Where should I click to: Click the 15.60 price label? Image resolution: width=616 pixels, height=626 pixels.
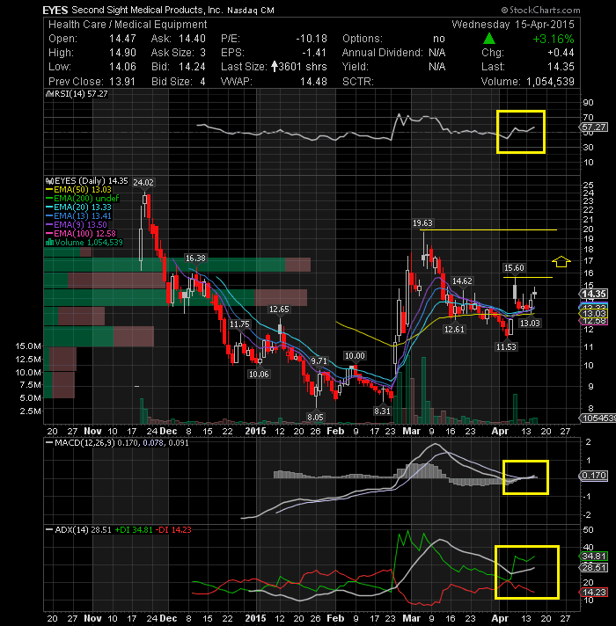click(x=514, y=268)
